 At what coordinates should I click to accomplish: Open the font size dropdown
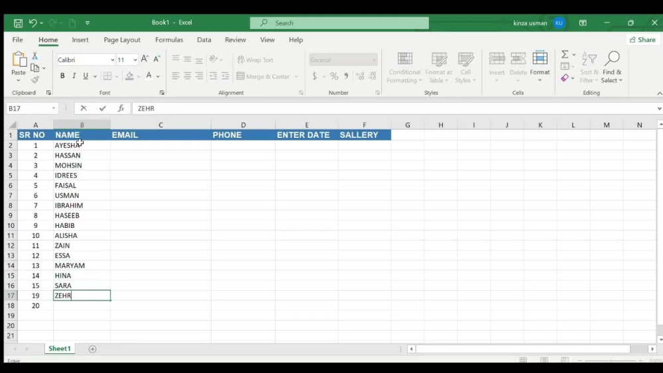135,60
